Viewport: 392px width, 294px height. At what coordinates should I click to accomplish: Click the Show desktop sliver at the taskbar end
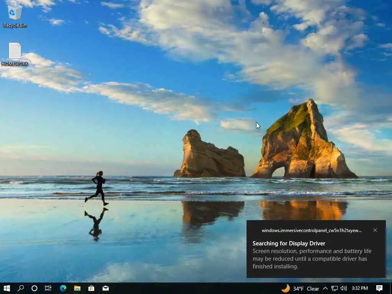pyautogui.click(x=391, y=288)
